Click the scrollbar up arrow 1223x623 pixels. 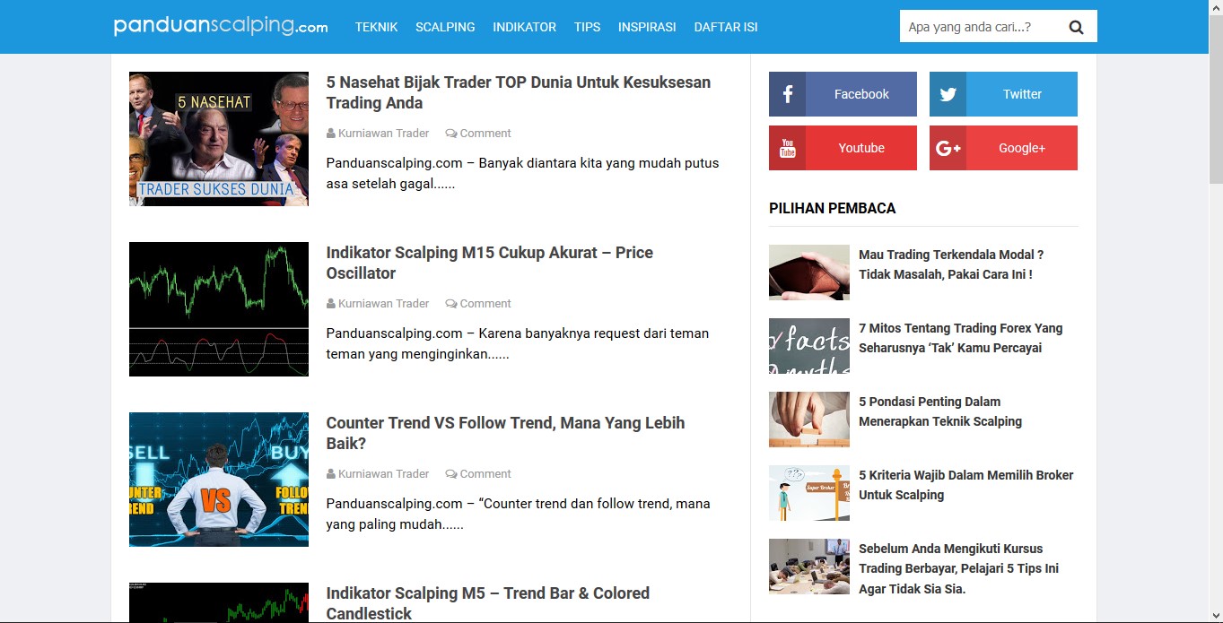(1215, 7)
